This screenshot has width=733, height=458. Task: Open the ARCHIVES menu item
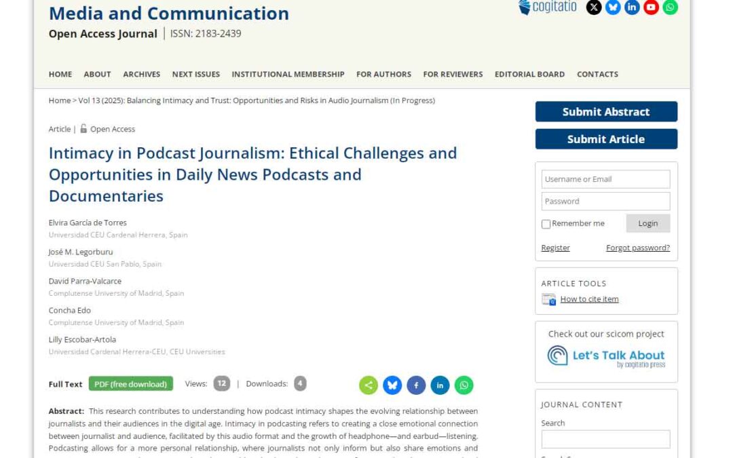pyautogui.click(x=142, y=75)
